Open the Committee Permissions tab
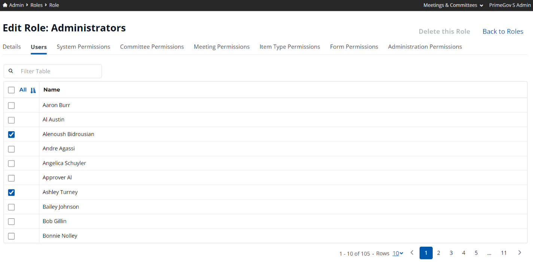 tap(152, 47)
